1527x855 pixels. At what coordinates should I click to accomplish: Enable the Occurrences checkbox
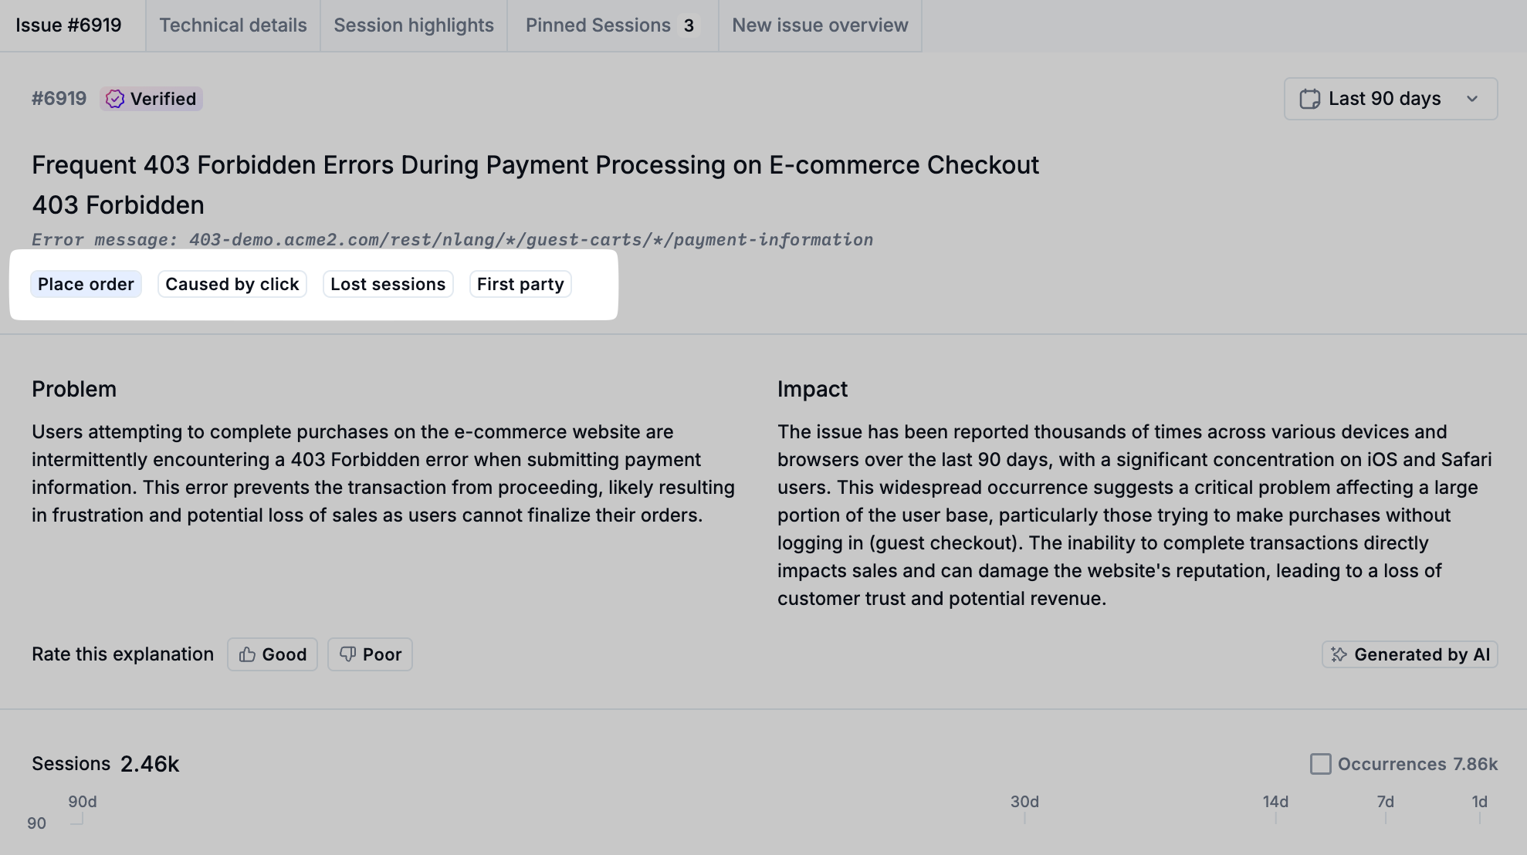1320,764
